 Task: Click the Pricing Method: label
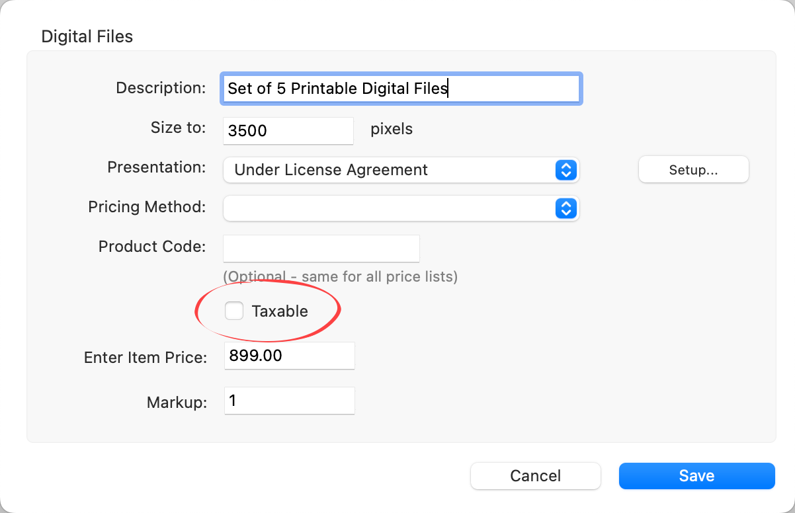[147, 207]
